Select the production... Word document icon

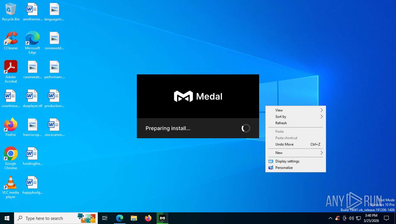click(54, 99)
